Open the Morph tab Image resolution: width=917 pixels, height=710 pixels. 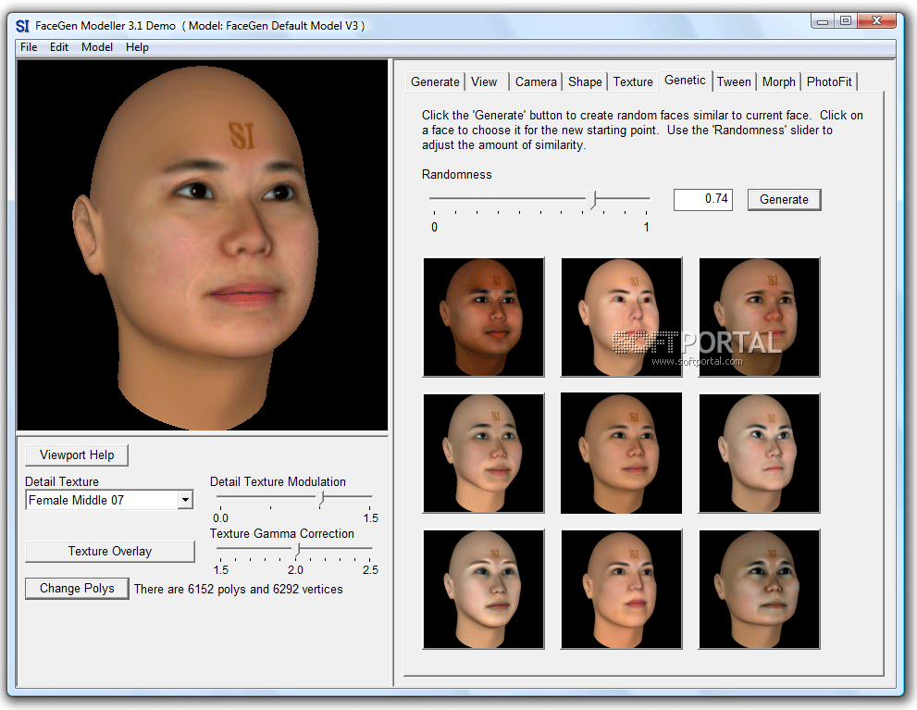[x=778, y=81]
